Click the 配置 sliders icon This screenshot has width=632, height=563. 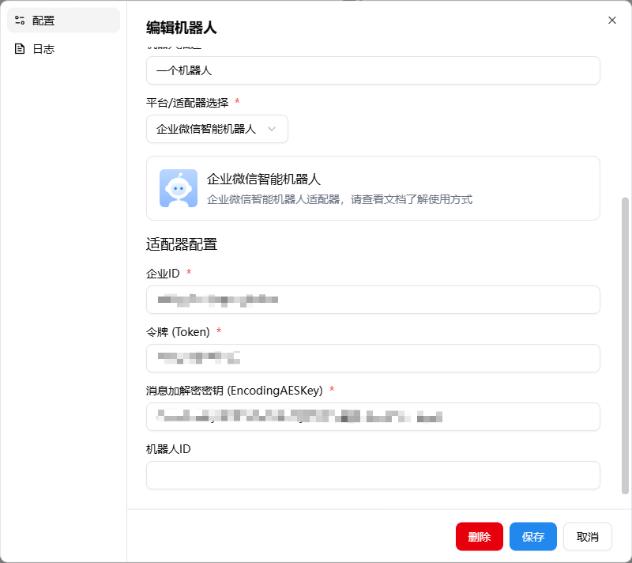[19, 21]
